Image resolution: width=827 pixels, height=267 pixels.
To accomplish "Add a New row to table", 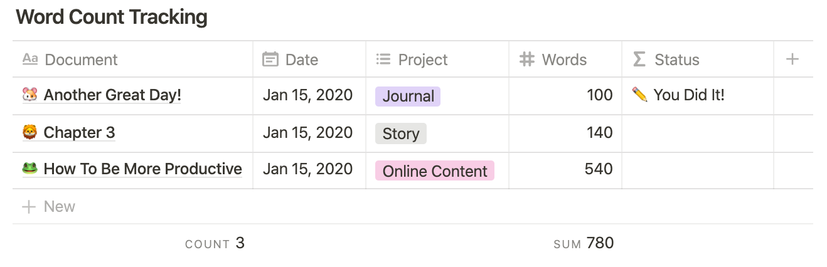I will click(413, 206).
